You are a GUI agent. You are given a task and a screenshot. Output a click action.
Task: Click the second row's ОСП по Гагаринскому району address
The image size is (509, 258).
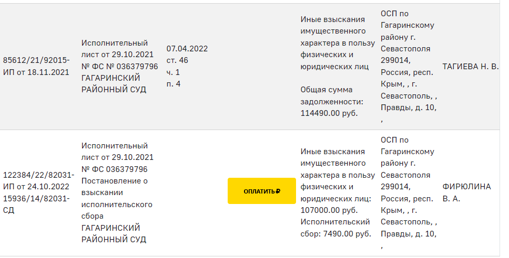[409, 192]
